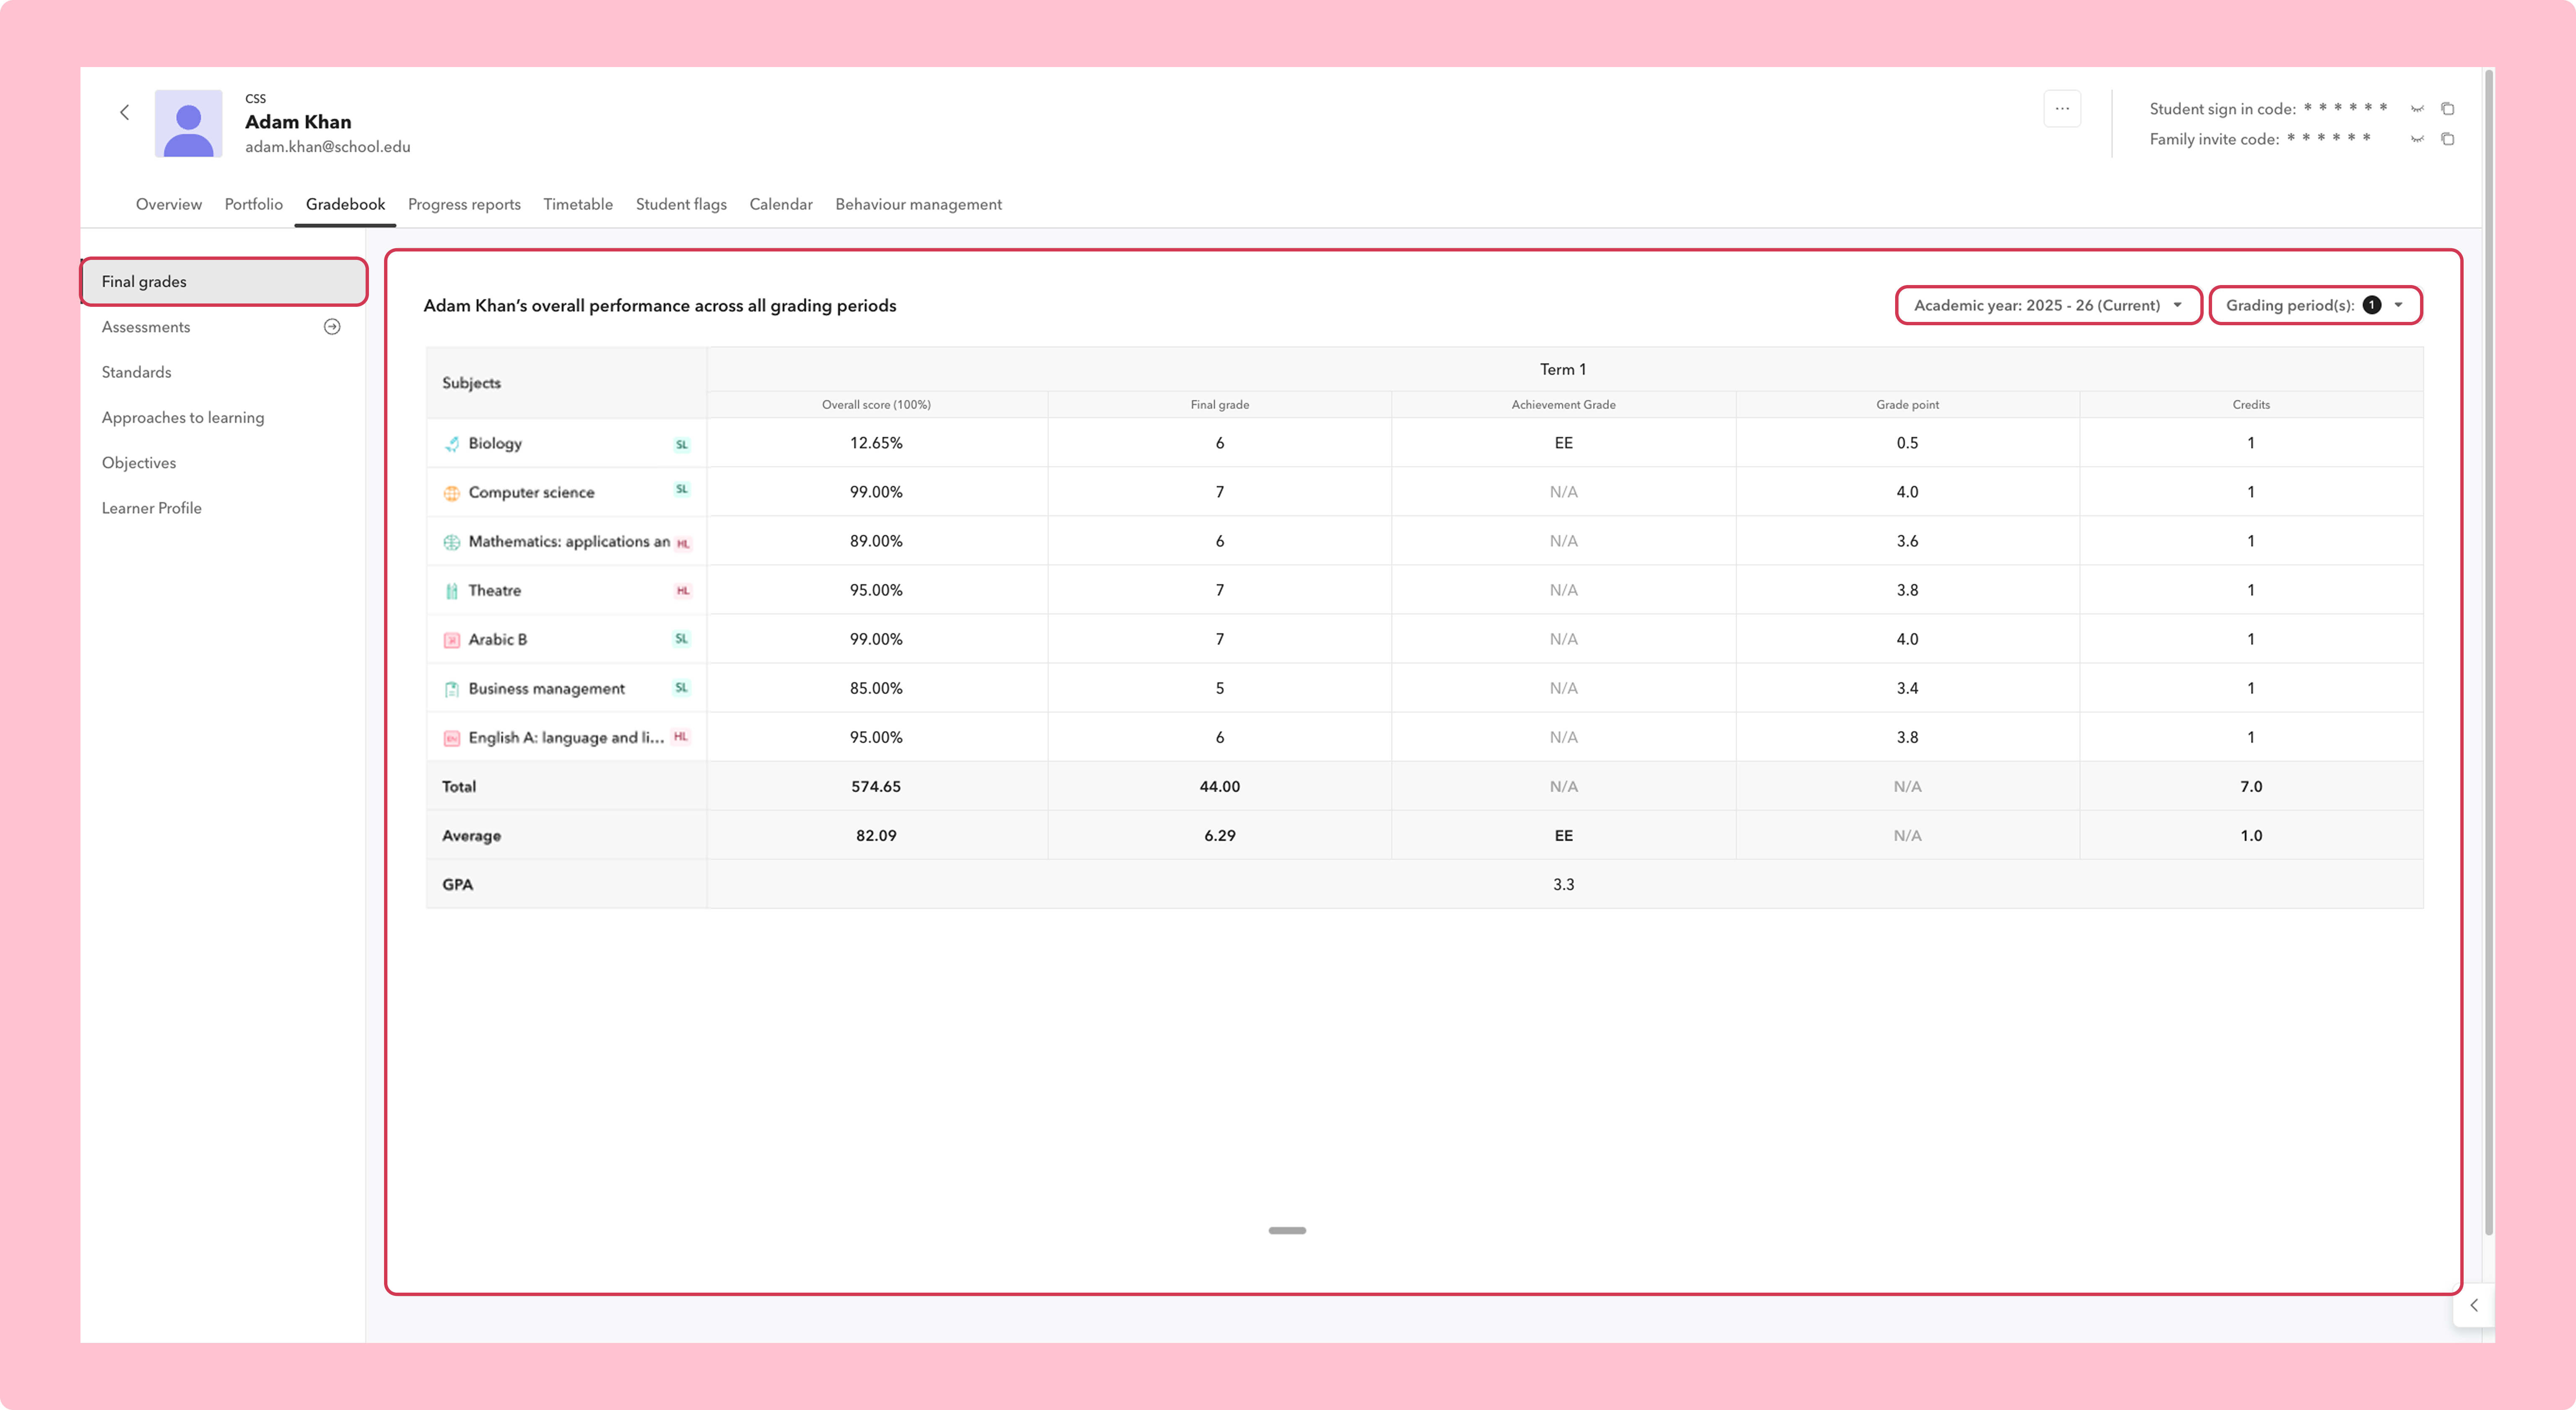Reveal the family invite code

click(2417, 139)
